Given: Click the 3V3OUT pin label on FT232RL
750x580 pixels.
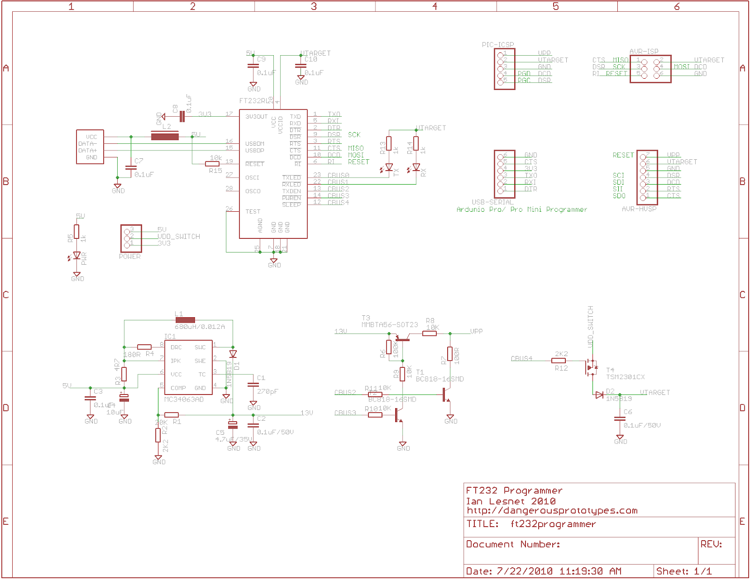Looking at the screenshot, I should [x=256, y=117].
